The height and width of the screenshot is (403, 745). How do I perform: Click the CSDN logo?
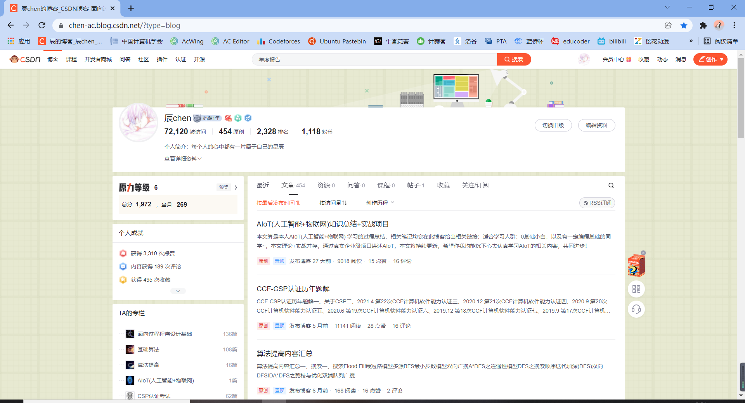point(25,59)
